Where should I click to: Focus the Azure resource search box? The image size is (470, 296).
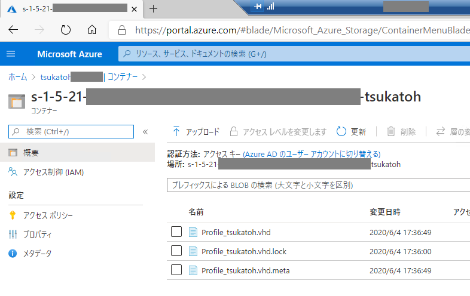[294, 54]
